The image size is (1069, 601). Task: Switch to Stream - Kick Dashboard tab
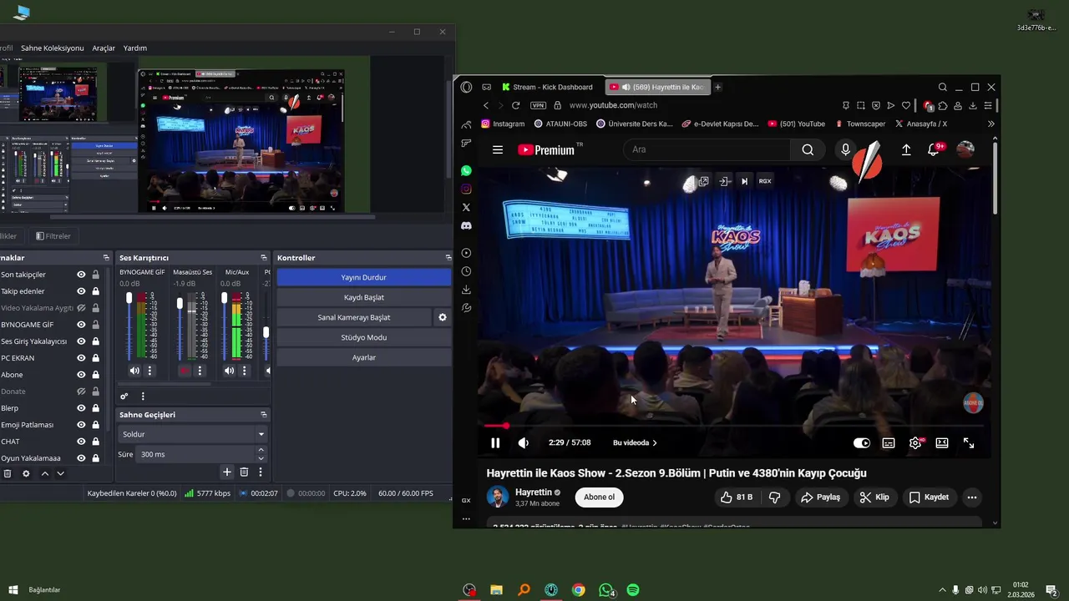pos(548,87)
